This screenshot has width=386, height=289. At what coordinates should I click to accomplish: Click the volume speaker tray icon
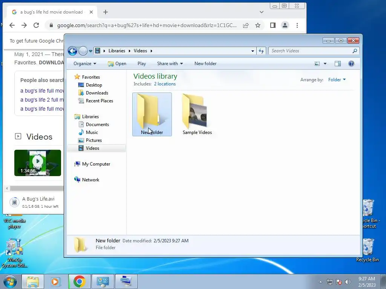coord(348,282)
